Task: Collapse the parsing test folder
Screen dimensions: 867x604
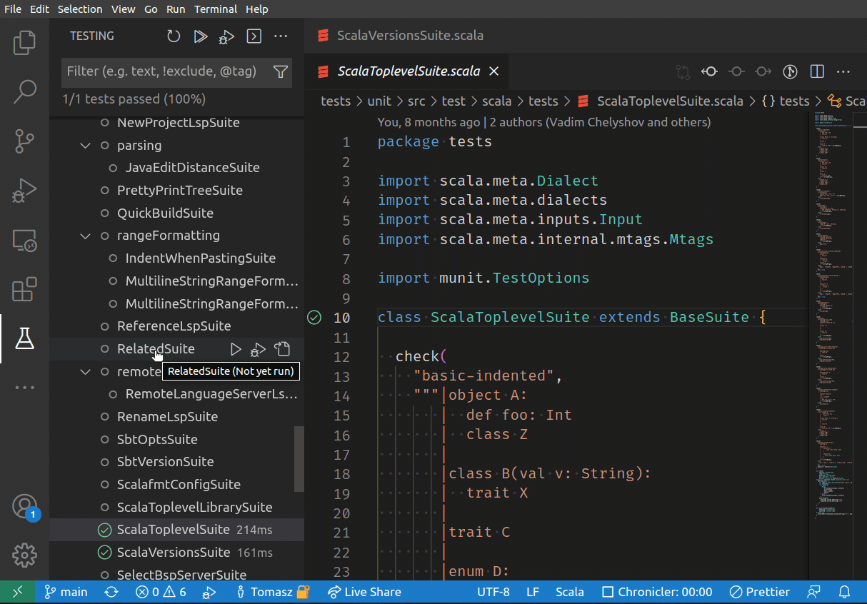Action: pyautogui.click(x=86, y=145)
